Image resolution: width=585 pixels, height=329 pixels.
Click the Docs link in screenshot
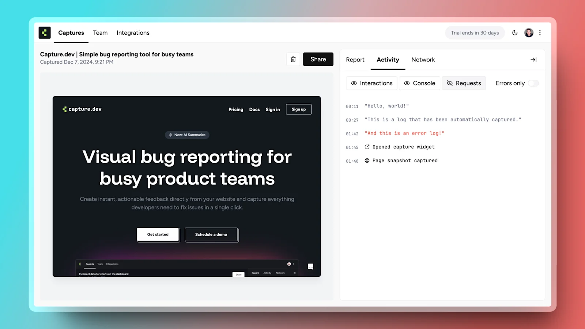click(x=254, y=109)
